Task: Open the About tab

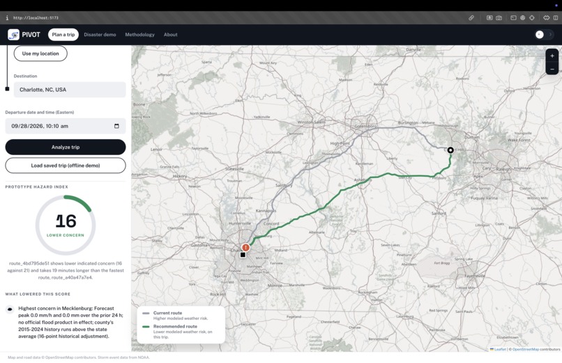Action: point(171,35)
